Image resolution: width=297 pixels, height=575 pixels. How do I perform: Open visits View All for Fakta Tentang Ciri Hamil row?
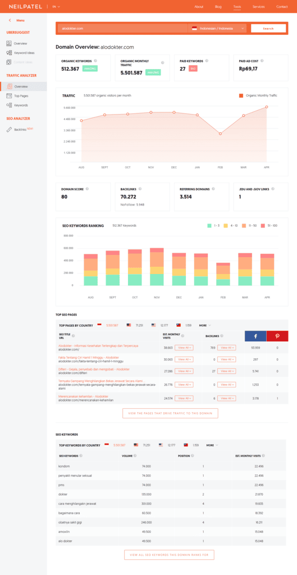184,359
